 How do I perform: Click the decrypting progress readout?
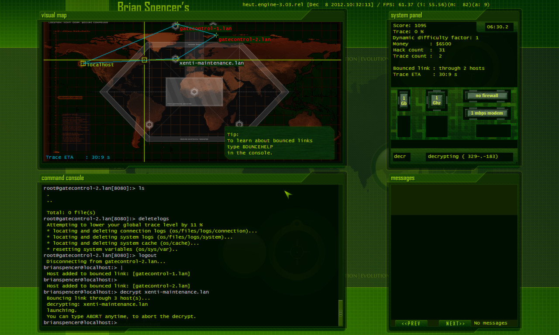coord(469,156)
